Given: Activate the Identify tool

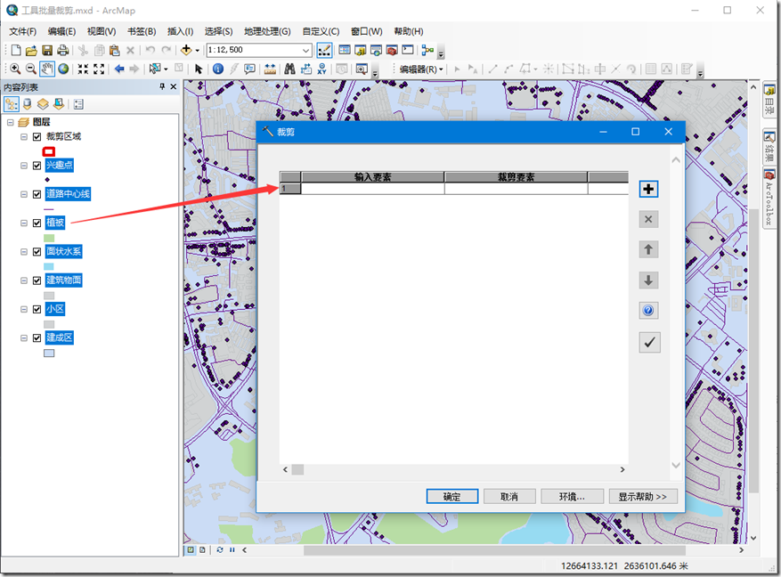Looking at the screenshot, I should 217,69.
